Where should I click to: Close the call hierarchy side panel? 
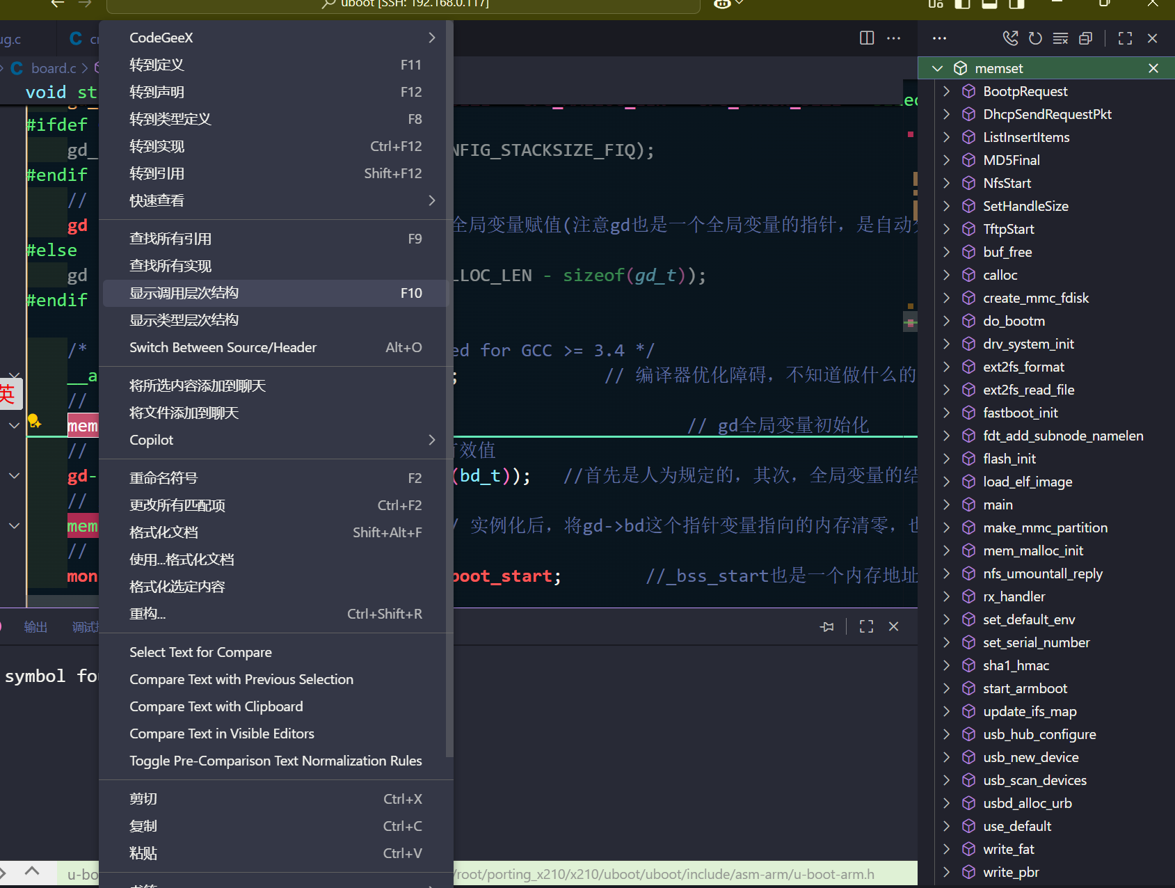point(1152,38)
